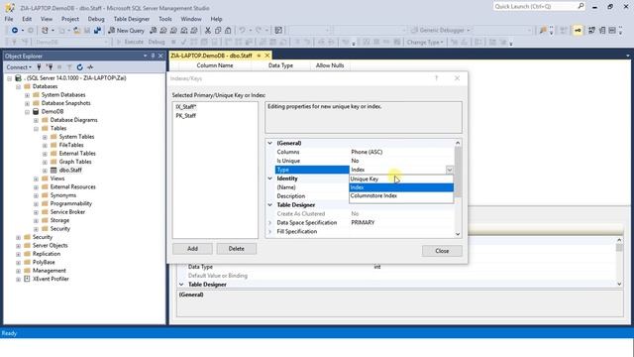Select Unique Key from the Type list
The height and width of the screenshot is (357, 634).
coord(401,178)
